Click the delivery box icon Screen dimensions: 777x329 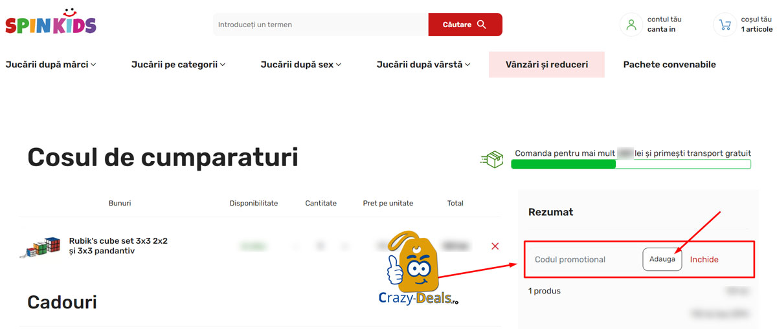coord(492,159)
